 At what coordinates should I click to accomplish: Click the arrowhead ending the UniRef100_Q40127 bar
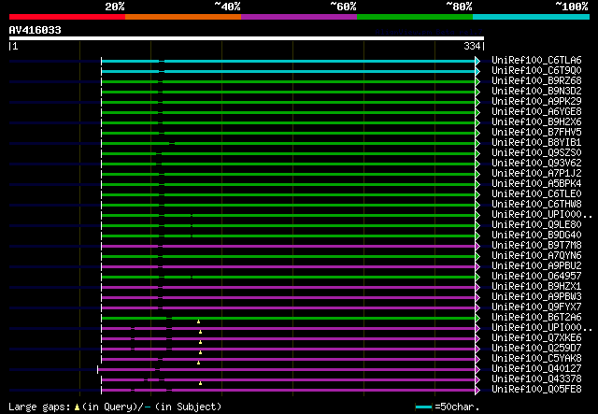coord(477,369)
